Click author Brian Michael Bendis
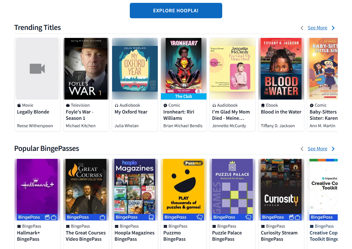The width and height of the screenshot is (352, 249). coord(183,126)
